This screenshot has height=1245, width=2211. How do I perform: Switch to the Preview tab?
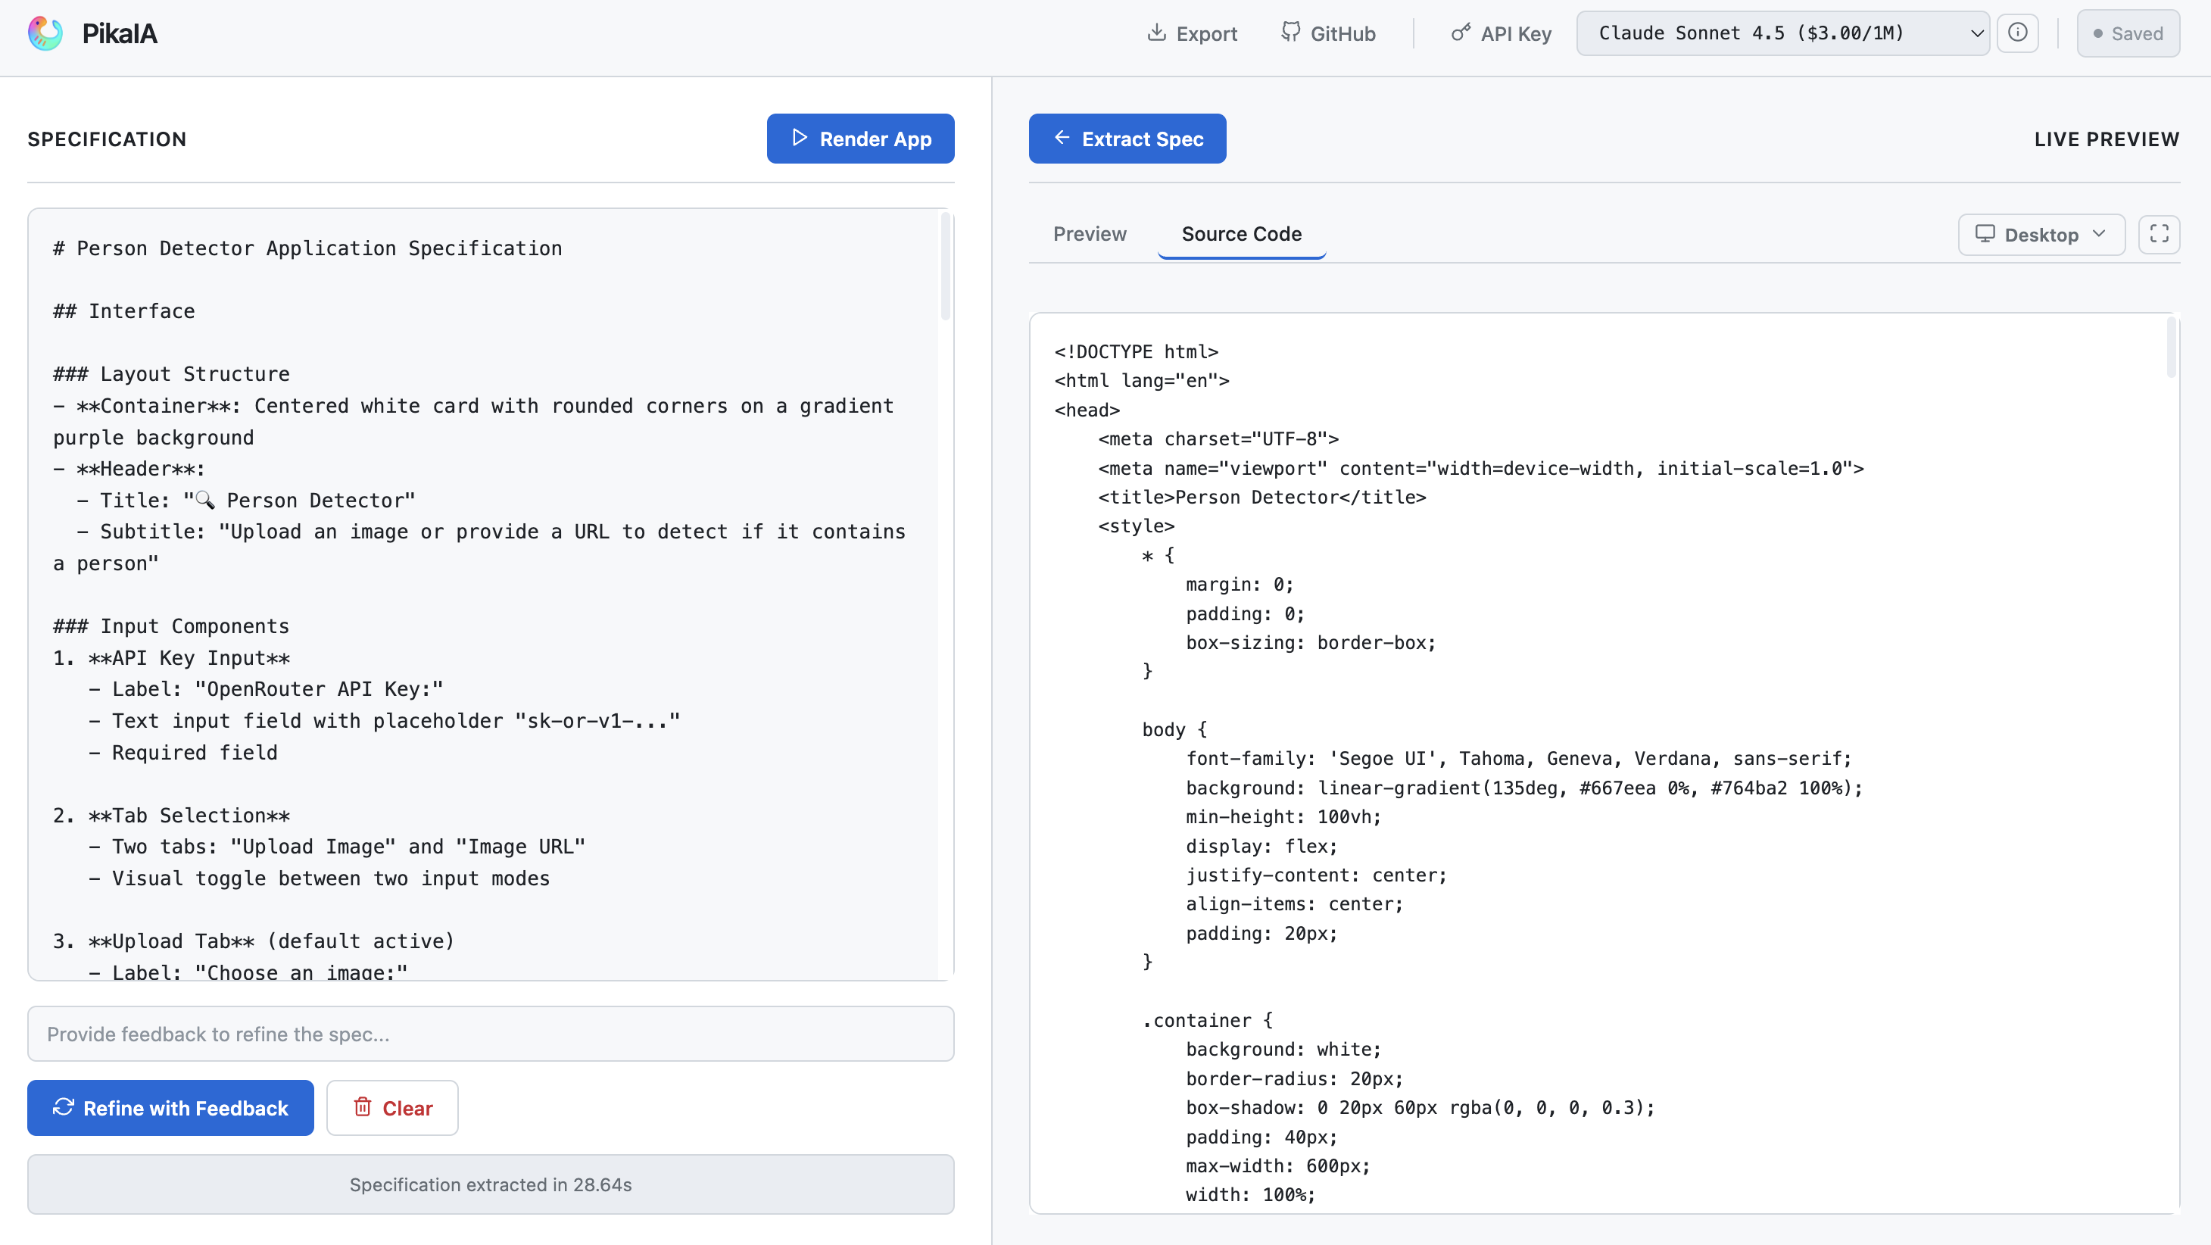(1089, 233)
